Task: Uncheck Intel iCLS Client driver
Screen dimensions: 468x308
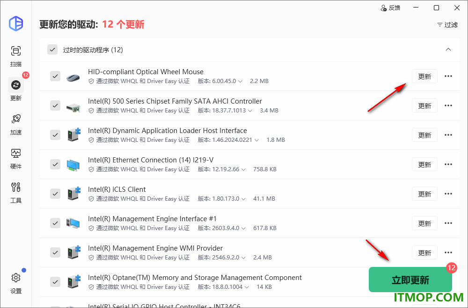Action: point(55,194)
